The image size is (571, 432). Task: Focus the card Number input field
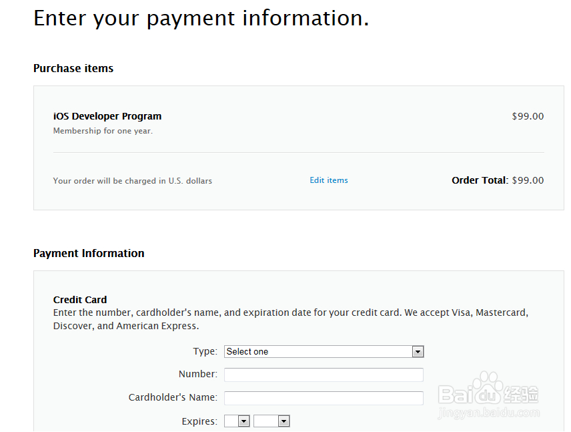point(324,375)
